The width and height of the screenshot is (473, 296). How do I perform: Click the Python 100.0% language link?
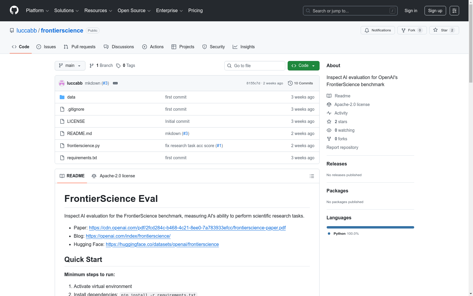343,234
